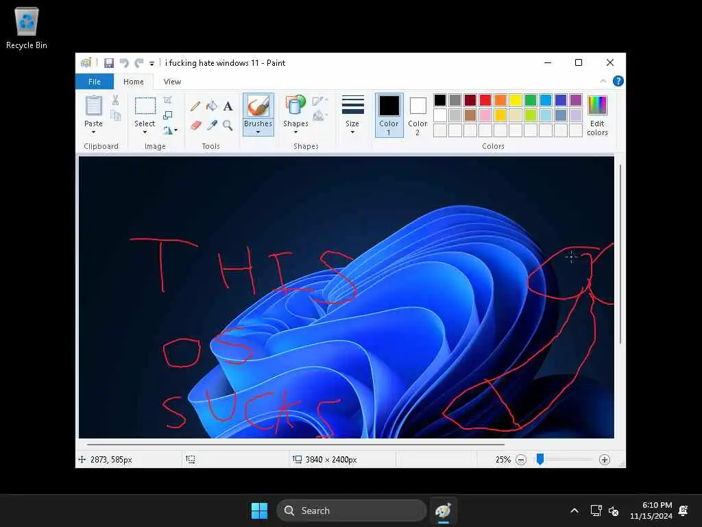The image size is (702, 527).
Task: Collapse the ribbon with the chevron
Action: 603,81
